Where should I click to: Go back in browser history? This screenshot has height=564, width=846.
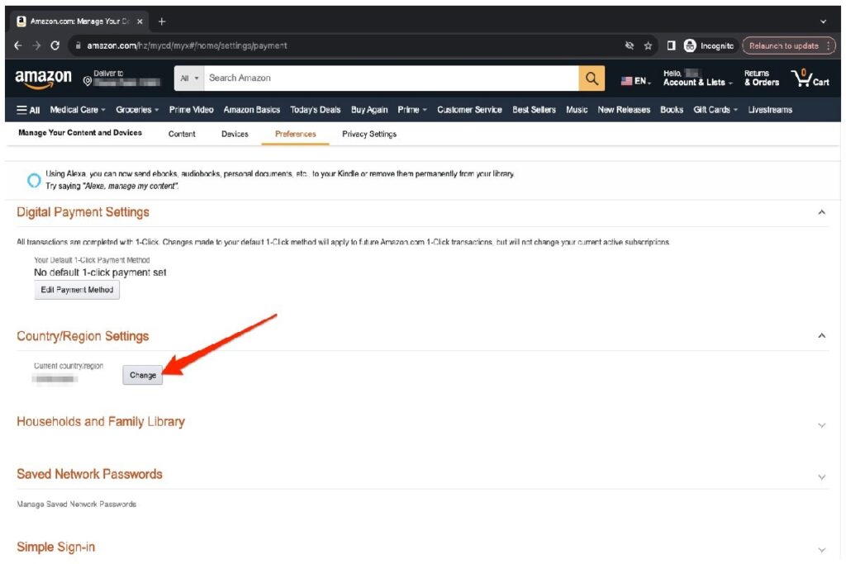pos(18,46)
